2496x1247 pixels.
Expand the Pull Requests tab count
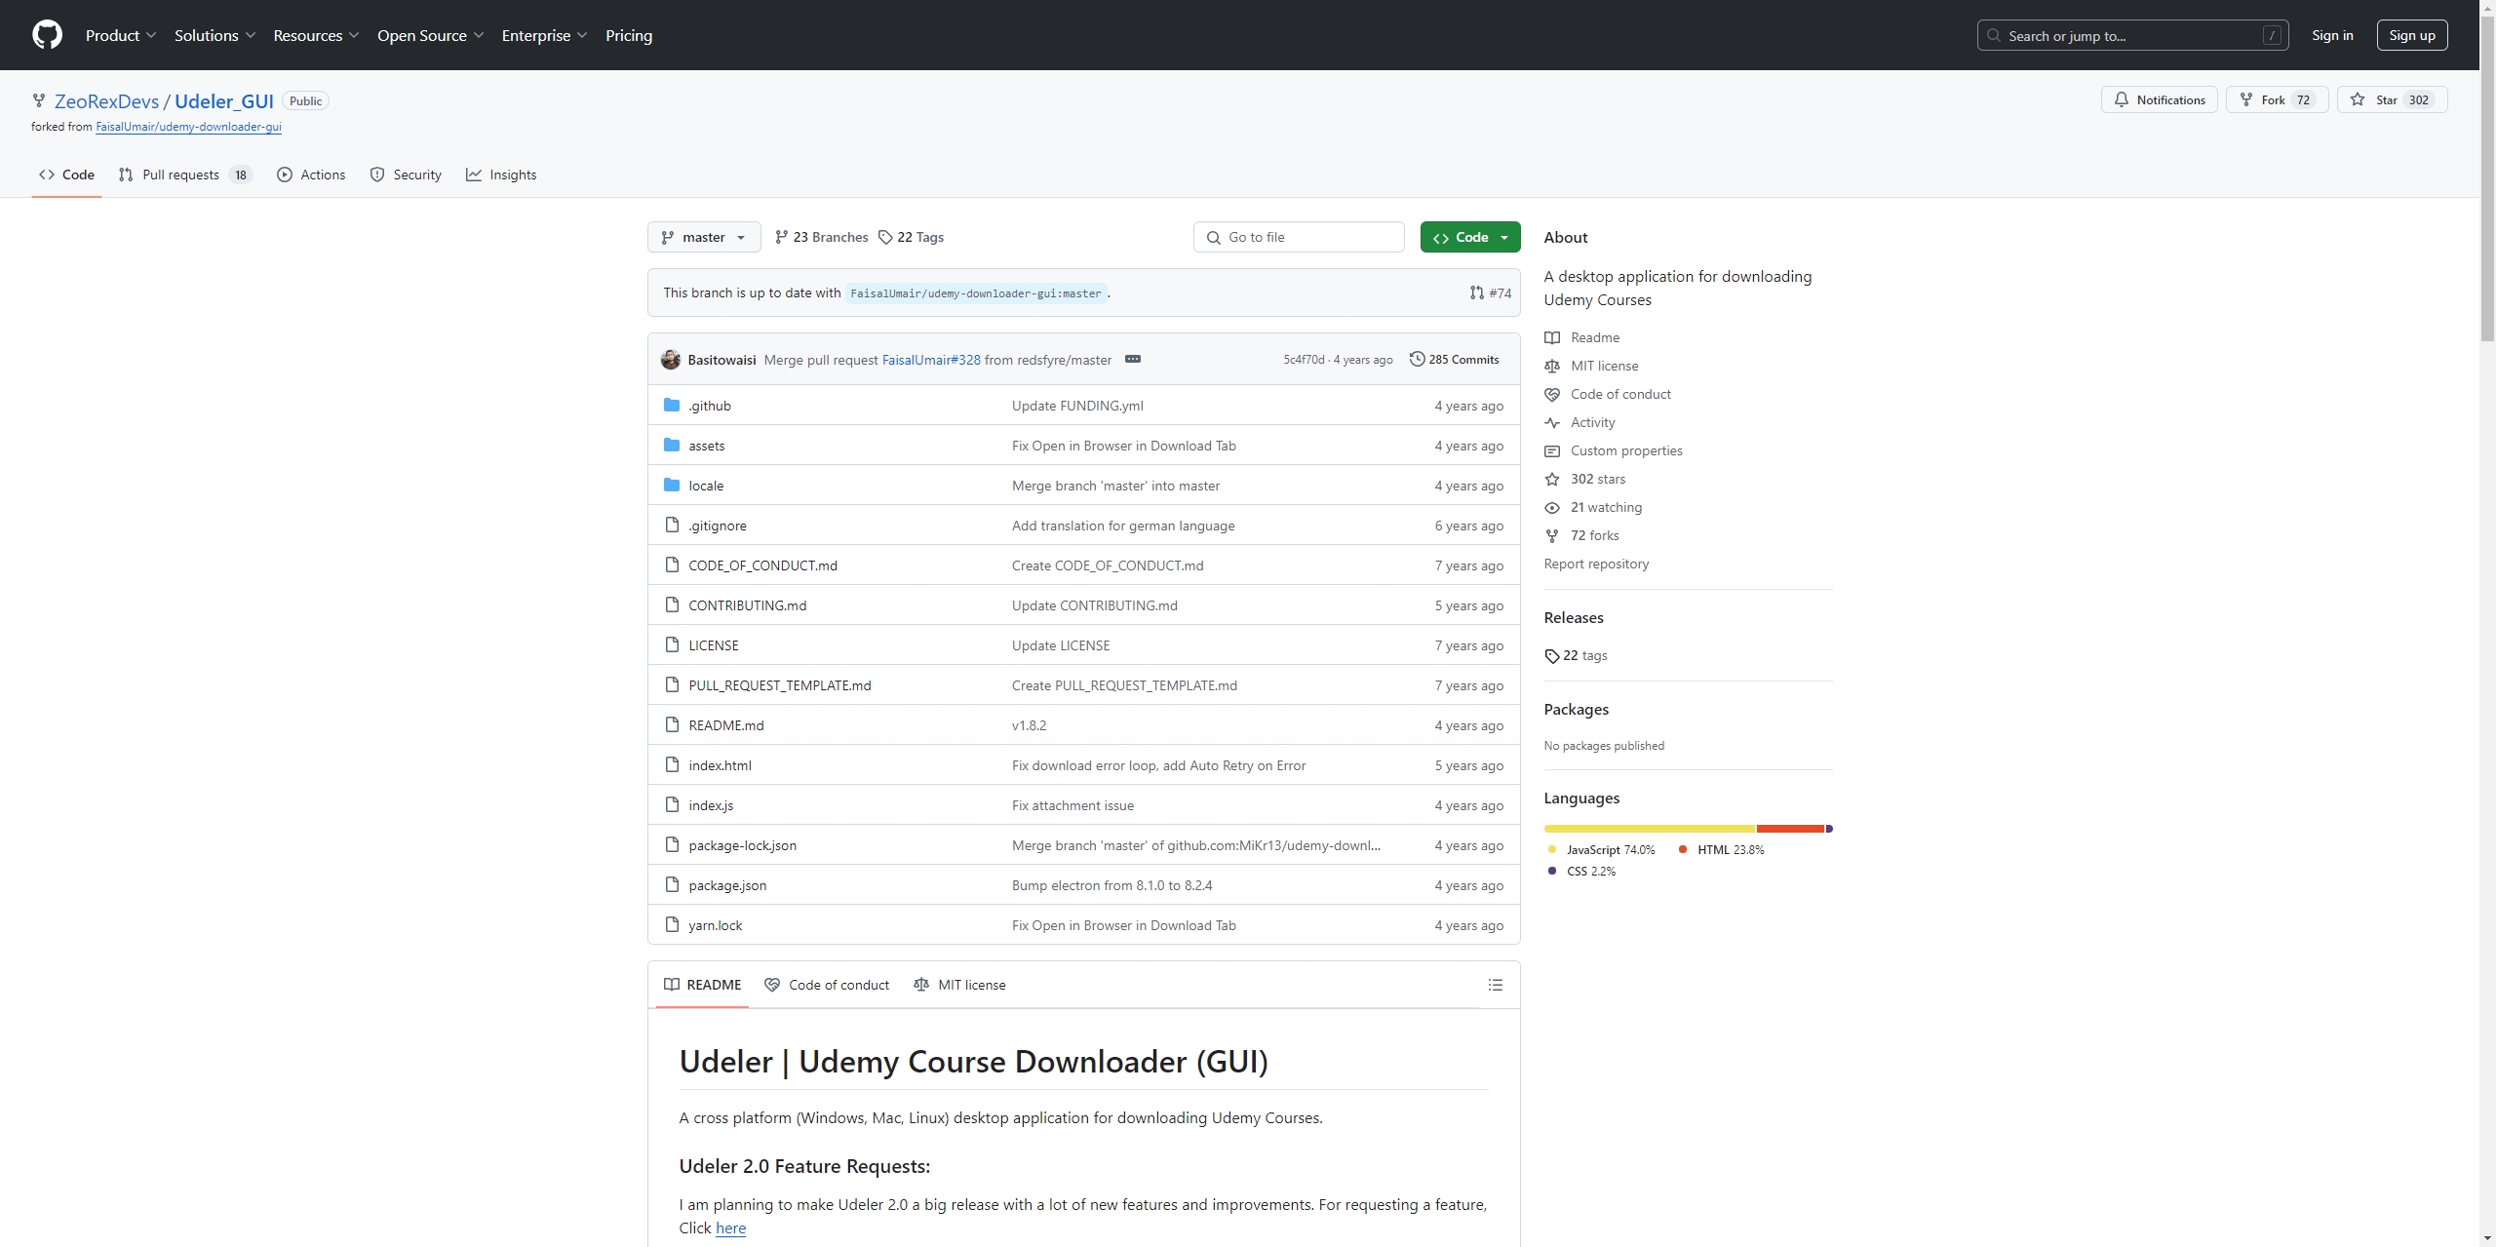click(x=241, y=174)
